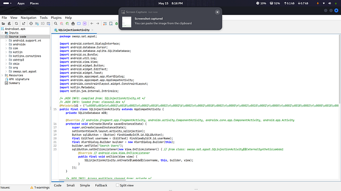This screenshot has height=191, width=341.
Task: Switch to the Fallback view tab
Action: [x=101, y=185]
